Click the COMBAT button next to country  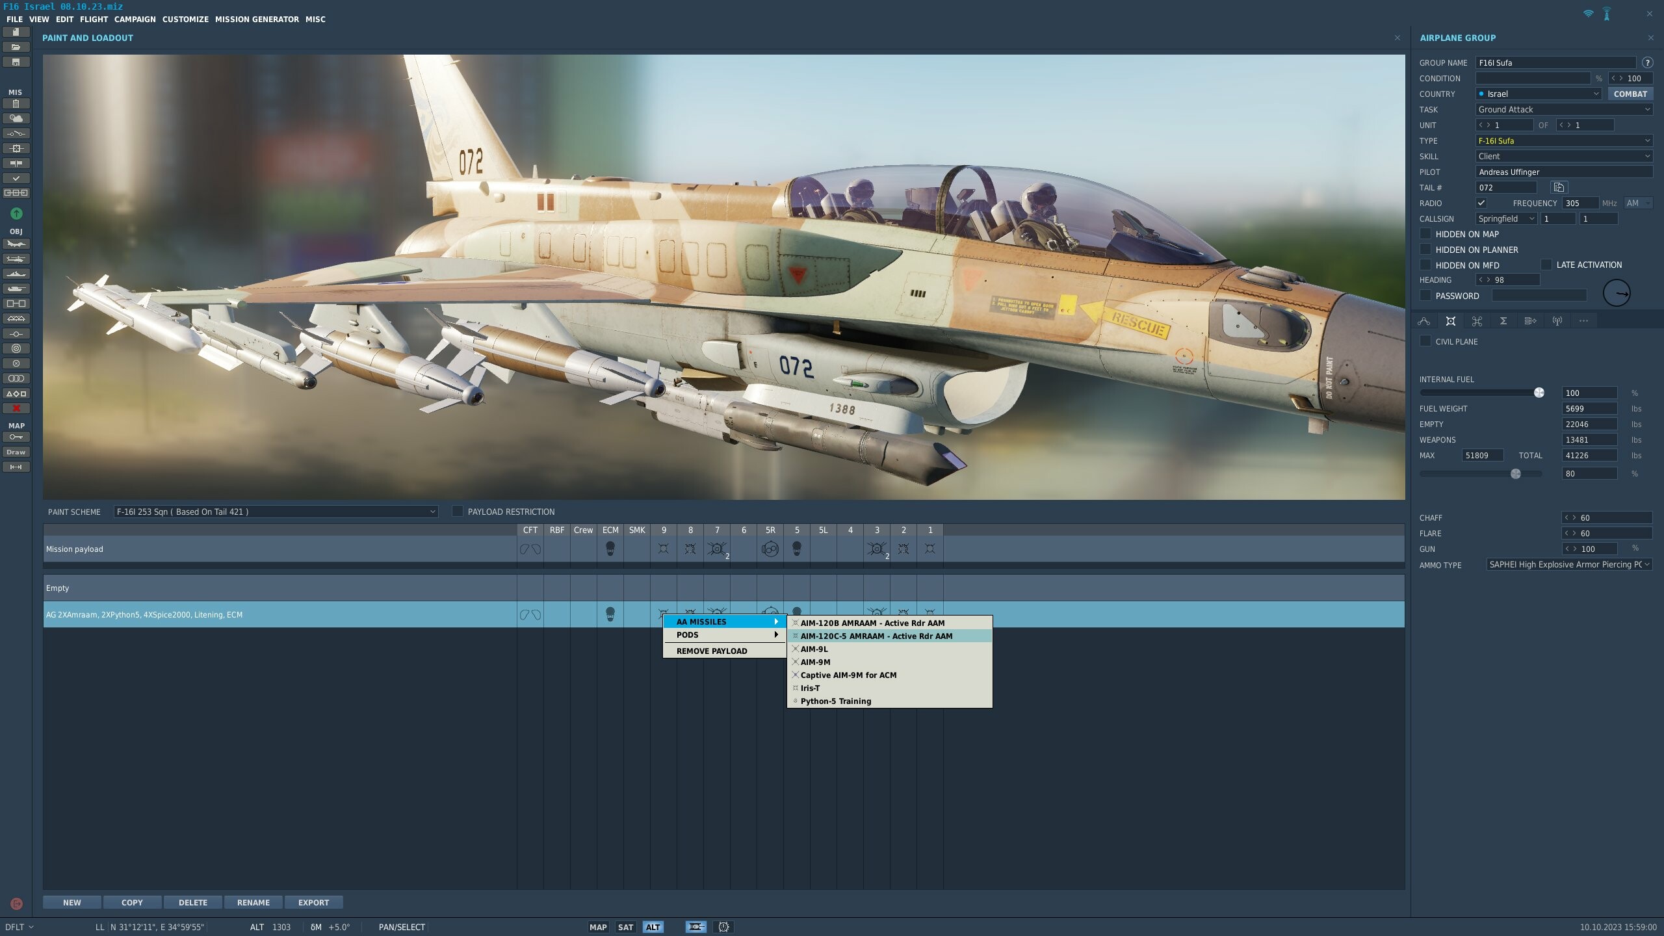[1630, 94]
